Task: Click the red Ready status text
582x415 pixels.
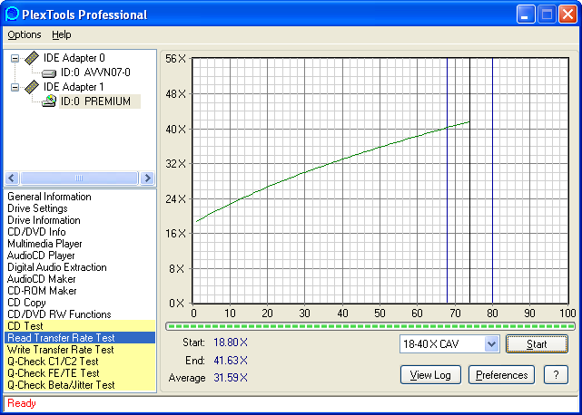Action: tap(22, 403)
